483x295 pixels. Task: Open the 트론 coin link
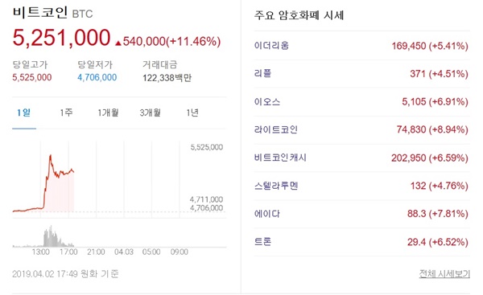[262, 242]
